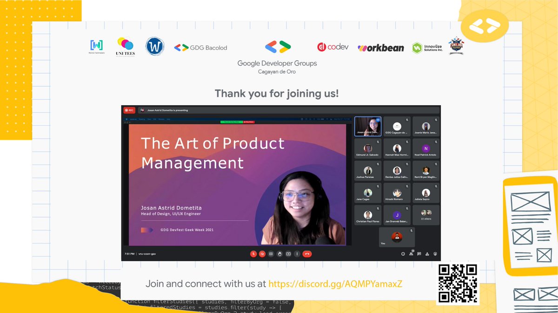Raise hand in the Meet call
Screen dimensions: 558x313
(x=279, y=254)
